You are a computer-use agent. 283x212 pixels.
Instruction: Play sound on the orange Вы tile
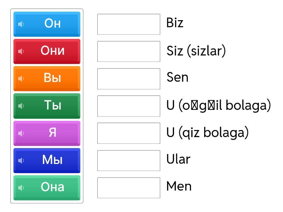(21, 78)
